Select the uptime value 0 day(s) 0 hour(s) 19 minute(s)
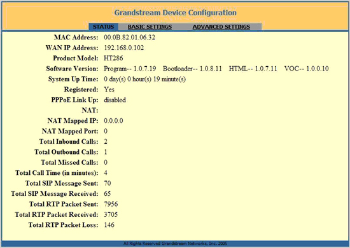 point(145,79)
